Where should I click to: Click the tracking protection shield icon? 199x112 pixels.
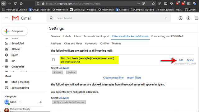[x=38, y=3]
